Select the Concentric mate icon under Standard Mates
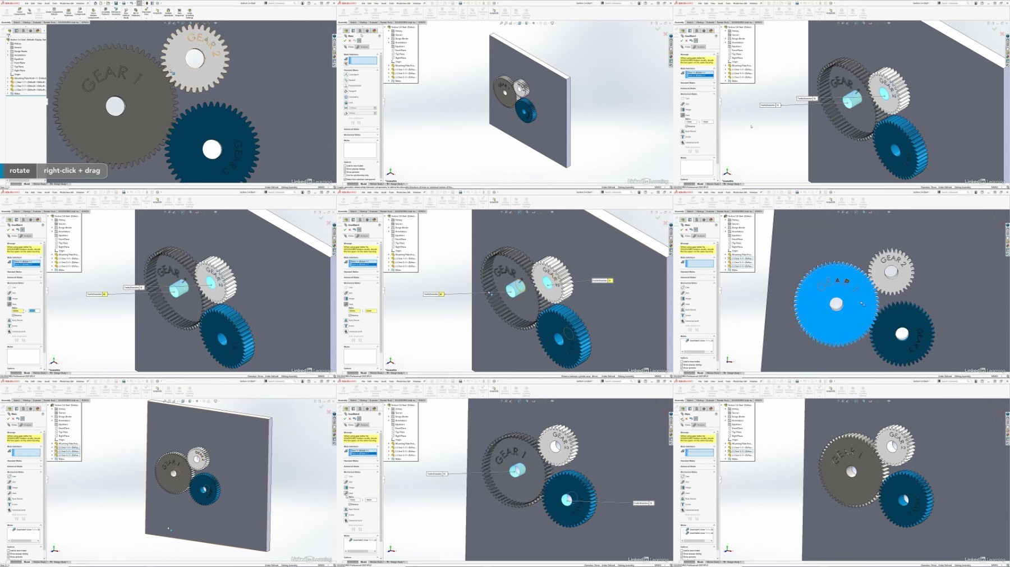Viewport: 1010px width, 567px height. pos(346,97)
